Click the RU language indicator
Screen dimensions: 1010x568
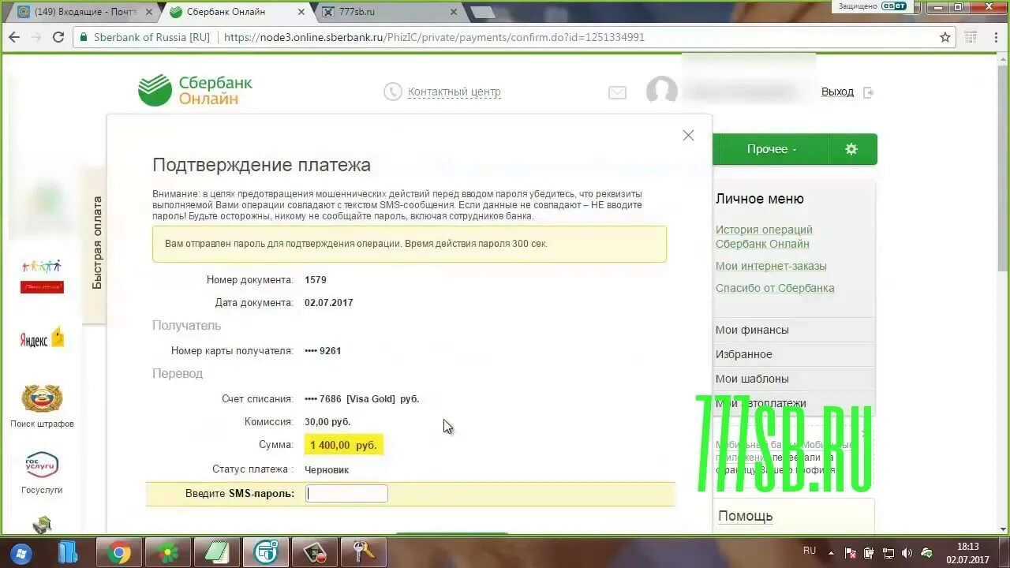click(x=810, y=551)
